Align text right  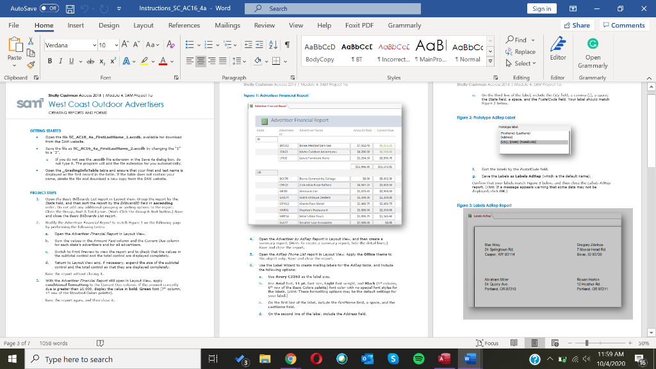211,61
